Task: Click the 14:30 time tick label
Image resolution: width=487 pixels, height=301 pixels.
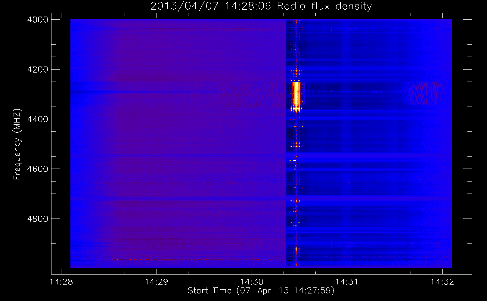Action: 252,282
